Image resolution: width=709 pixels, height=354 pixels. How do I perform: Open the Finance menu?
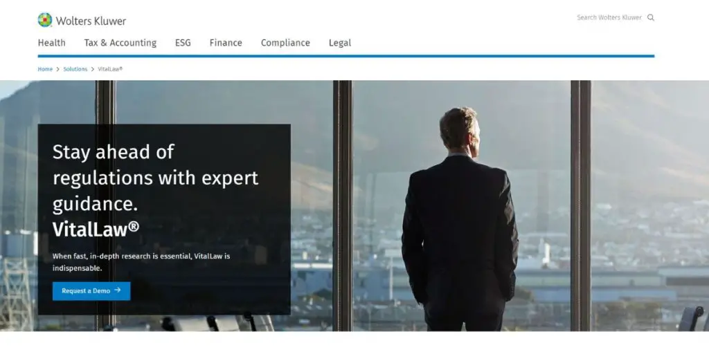(226, 43)
